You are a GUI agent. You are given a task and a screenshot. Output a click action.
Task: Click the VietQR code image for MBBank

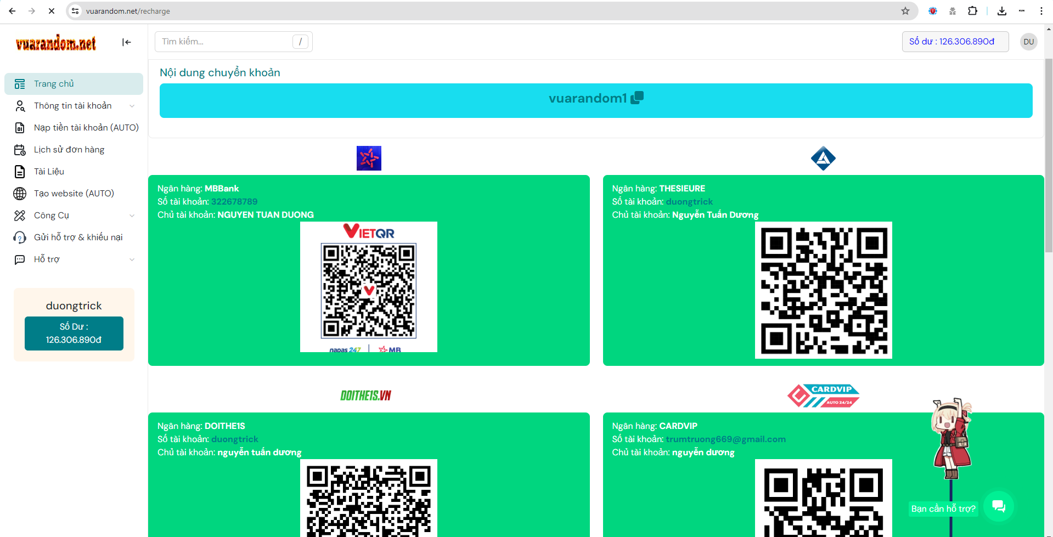(x=369, y=287)
